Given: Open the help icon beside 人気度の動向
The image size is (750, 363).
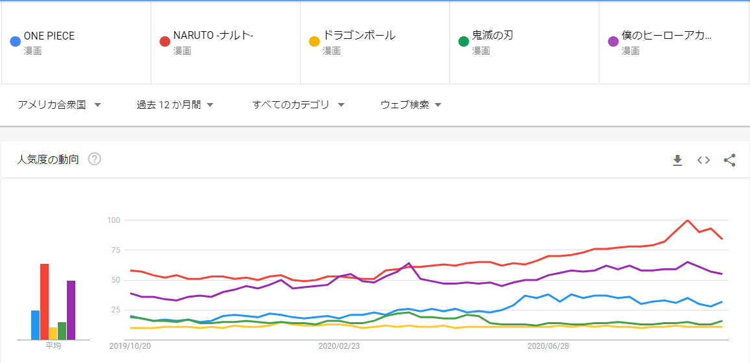Looking at the screenshot, I should (x=94, y=159).
